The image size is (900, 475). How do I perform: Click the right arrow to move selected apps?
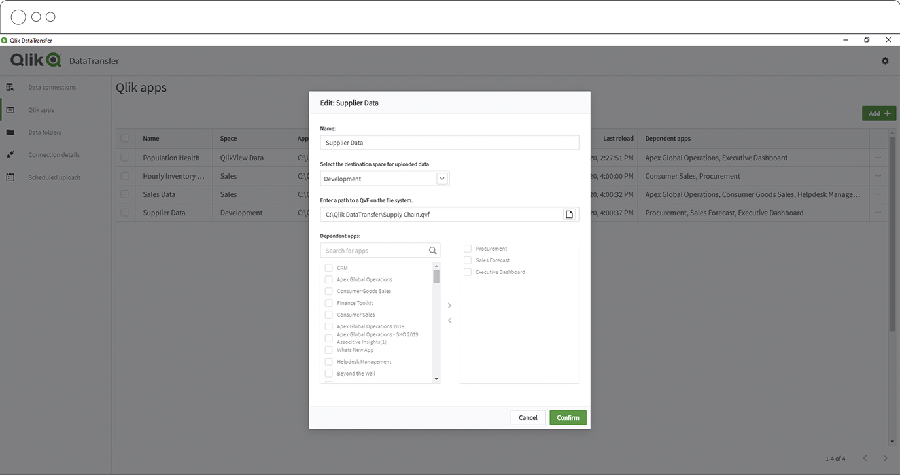pyautogui.click(x=449, y=305)
